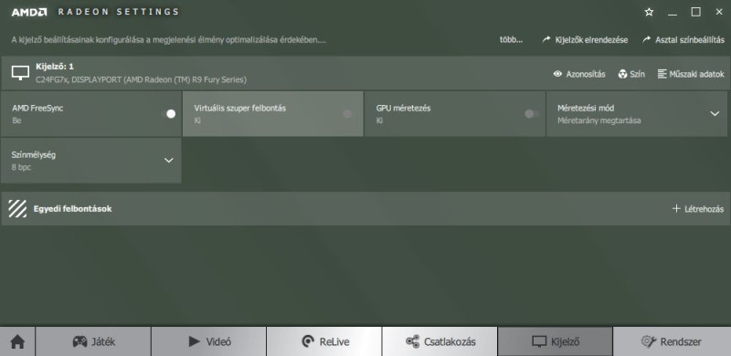
Task: Click the eye icon next to Azonosítás
Action: pos(557,74)
